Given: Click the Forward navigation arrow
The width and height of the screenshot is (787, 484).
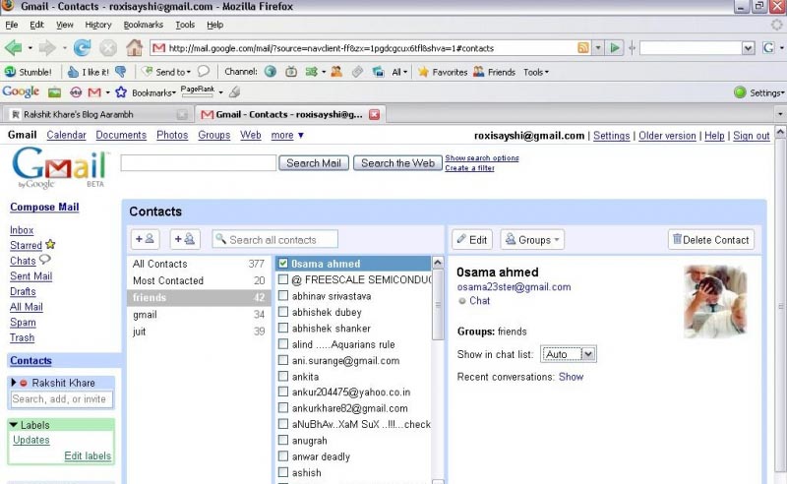Looking at the screenshot, I should (x=47, y=48).
